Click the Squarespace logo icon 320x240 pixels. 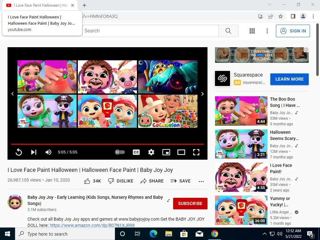click(x=222, y=78)
